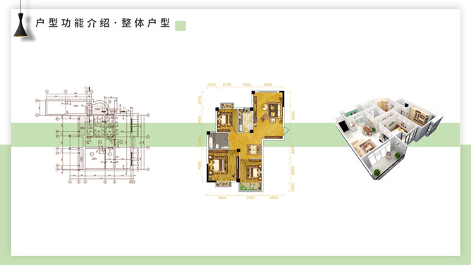Select the black pendant lamp graphic

click(x=20, y=18)
